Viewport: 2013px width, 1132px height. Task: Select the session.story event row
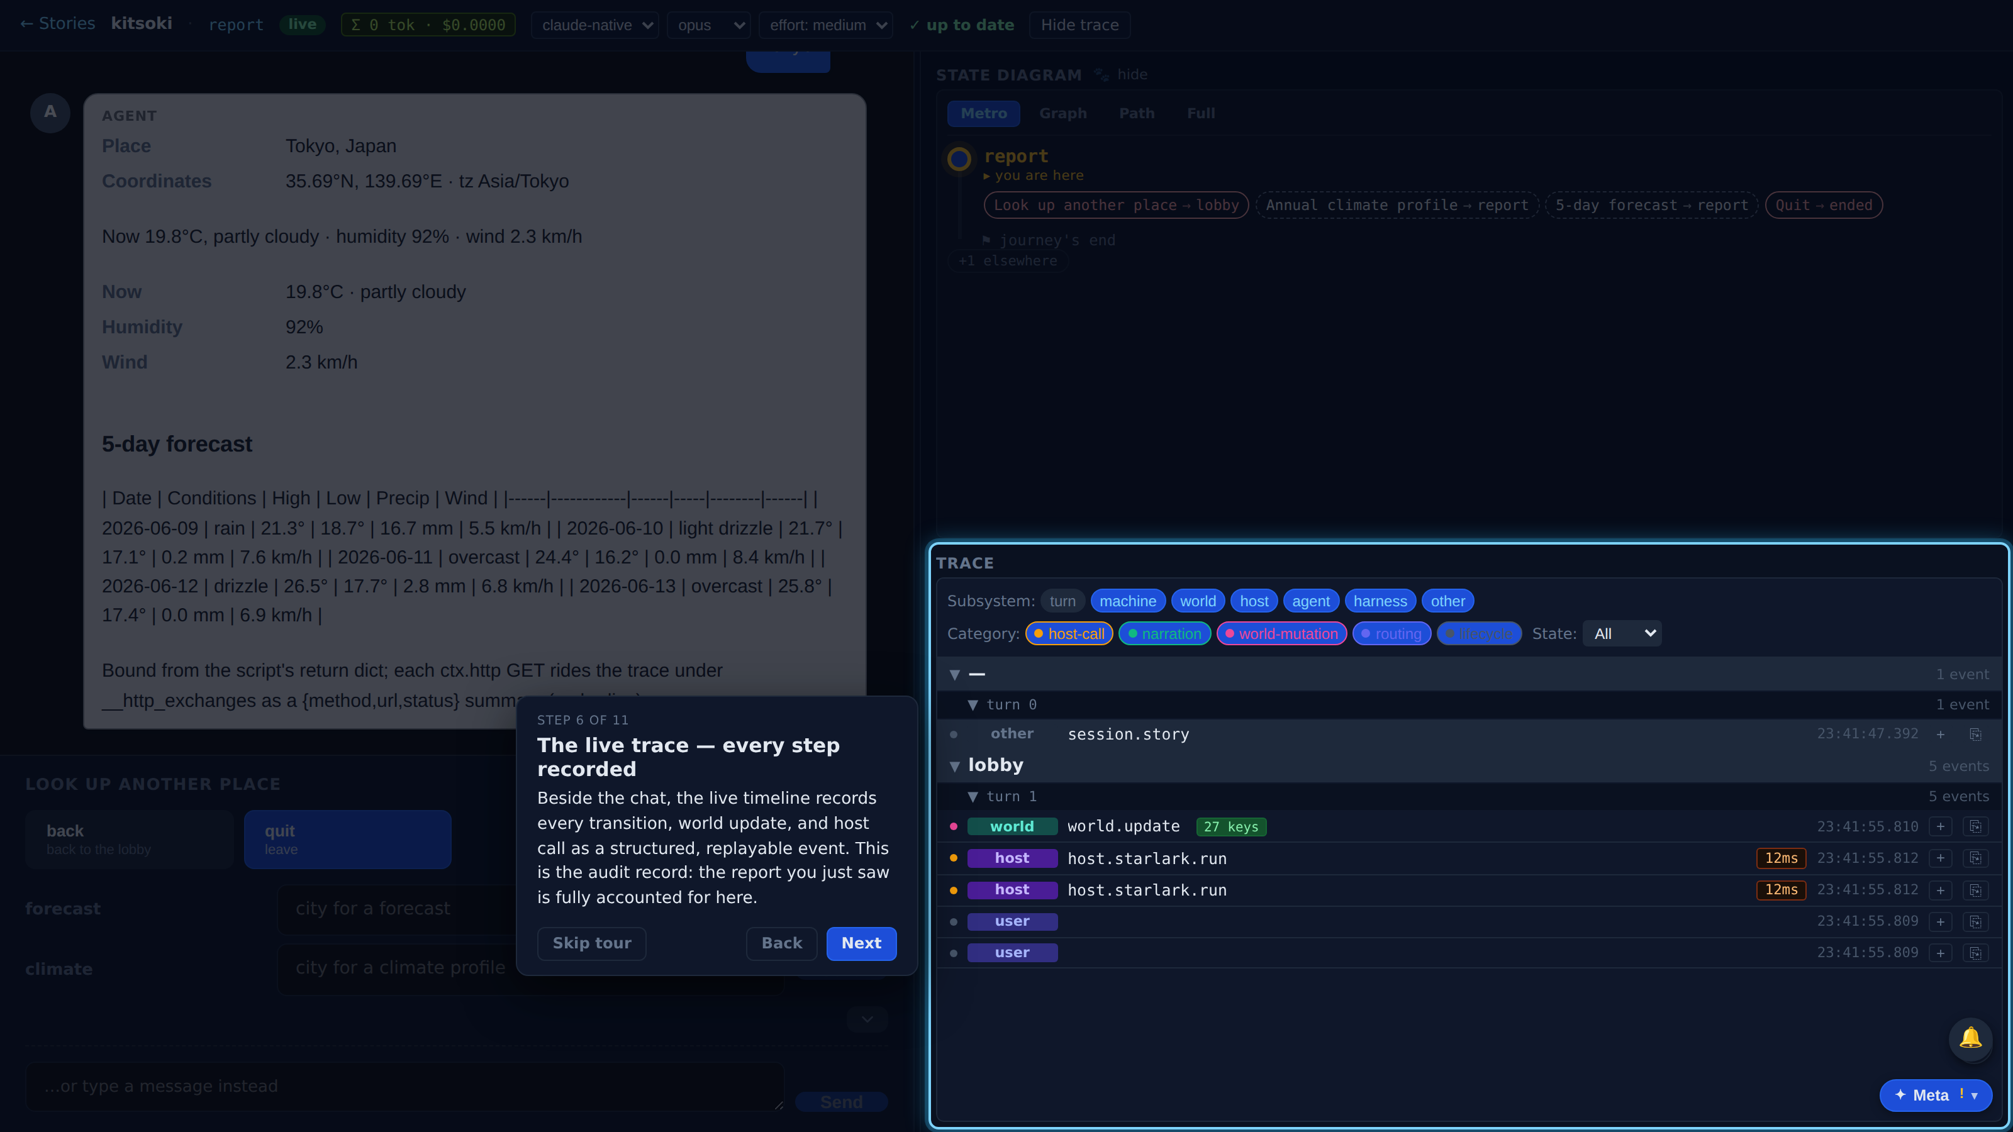click(x=1468, y=735)
